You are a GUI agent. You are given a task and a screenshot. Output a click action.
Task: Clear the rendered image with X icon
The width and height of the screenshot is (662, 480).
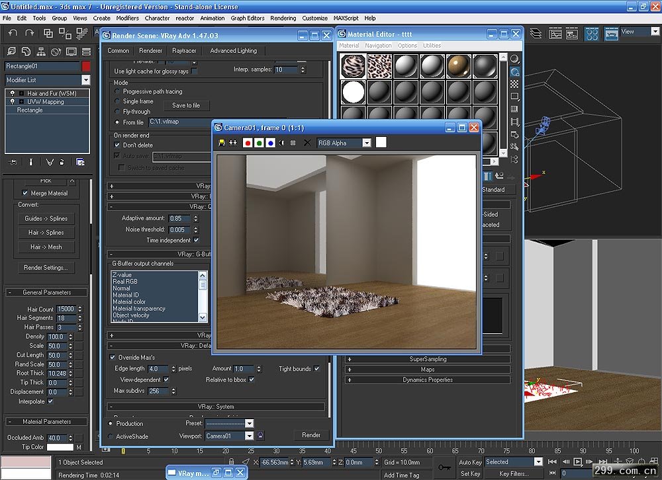coord(307,143)
